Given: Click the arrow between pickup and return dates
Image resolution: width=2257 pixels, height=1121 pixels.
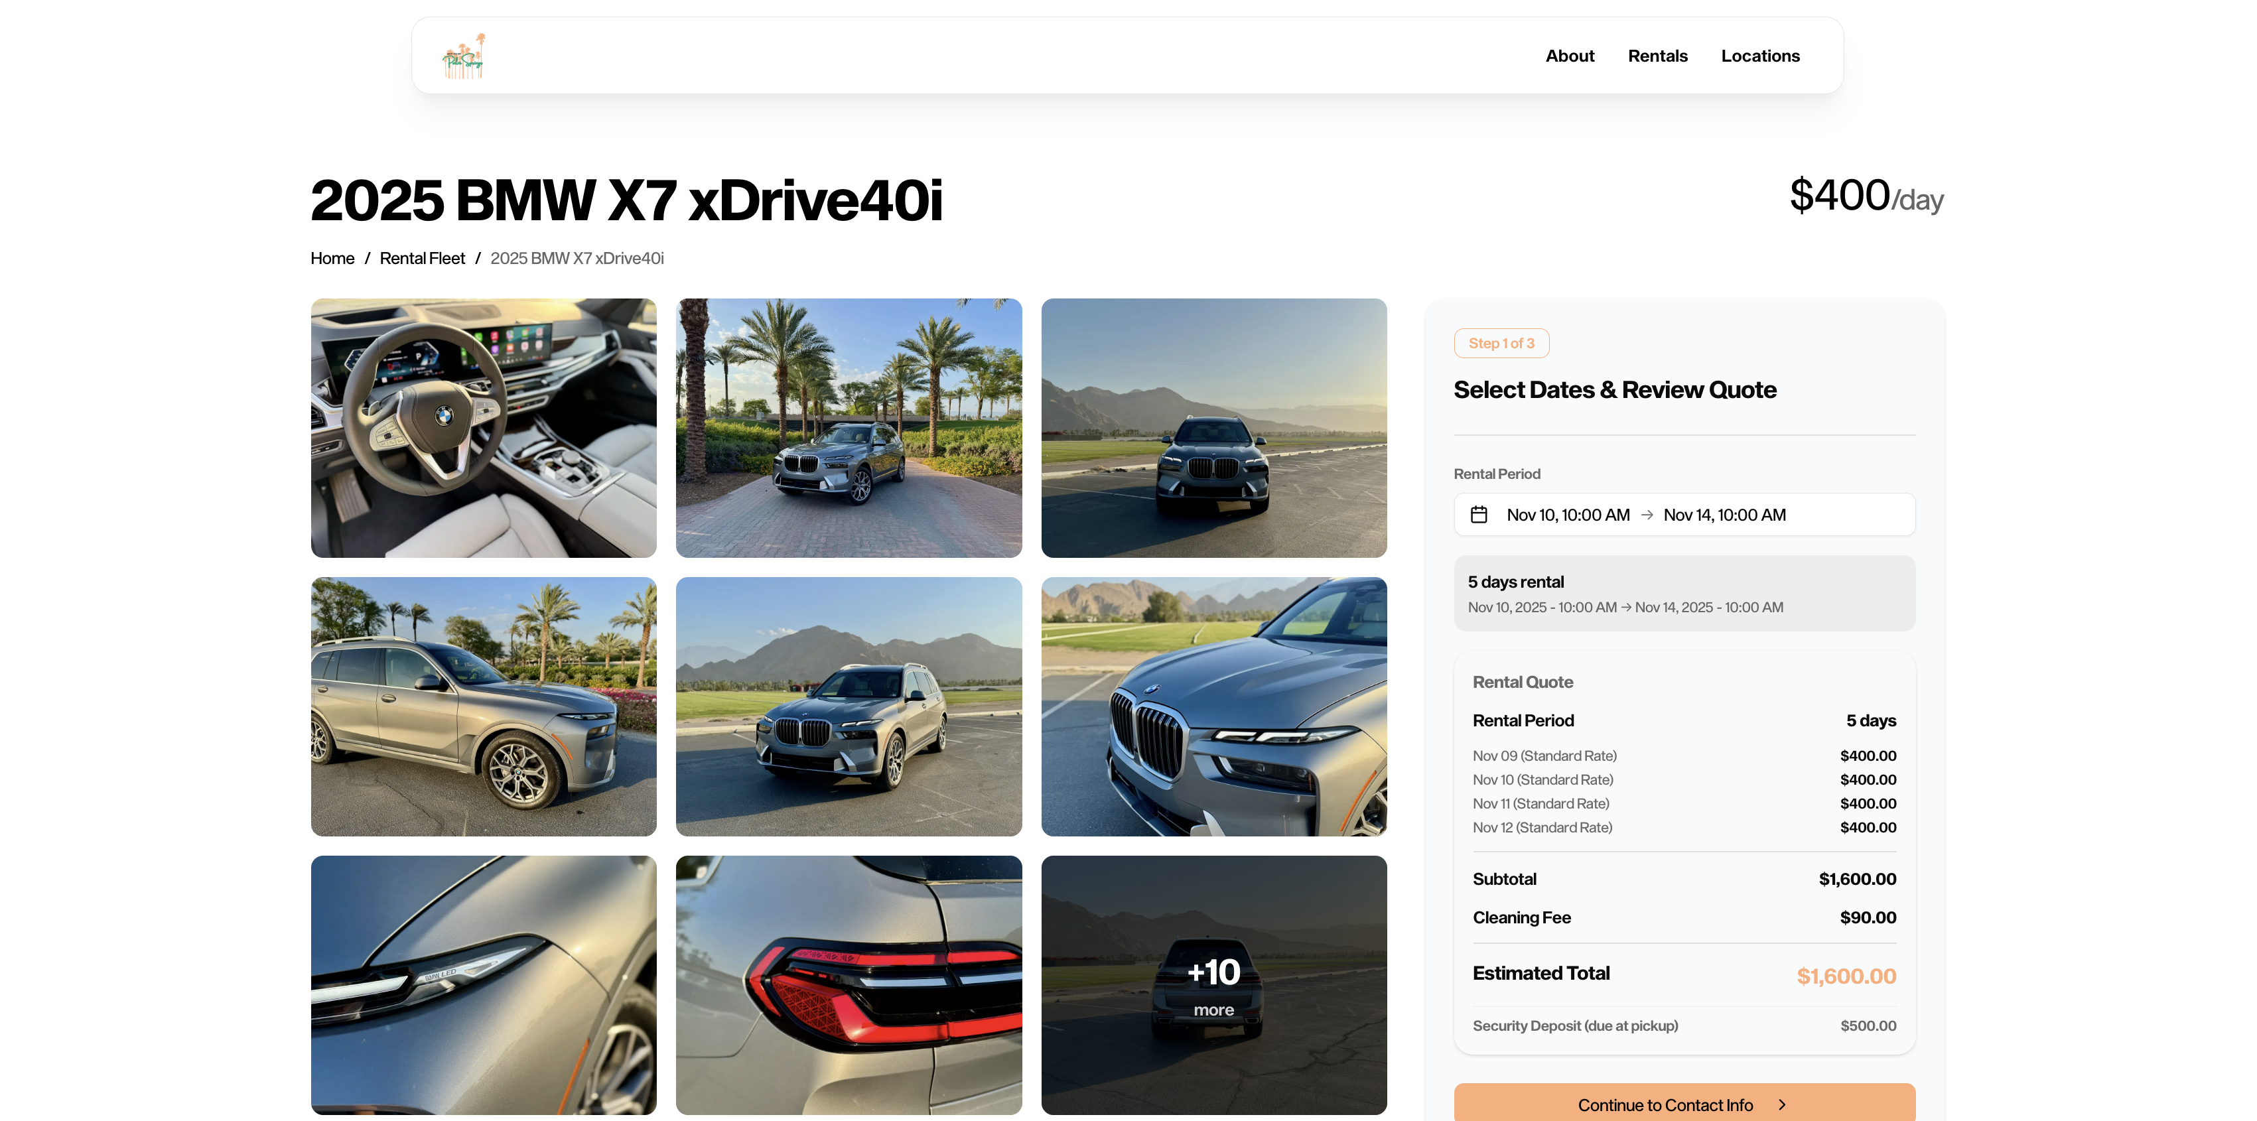Looking at the screenshot, I should tap(1648, 515).
